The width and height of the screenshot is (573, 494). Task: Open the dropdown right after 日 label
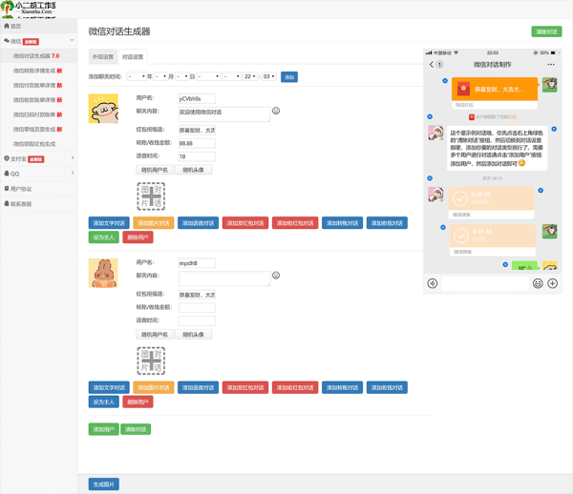pyautogui.click(x=208, y=76)
